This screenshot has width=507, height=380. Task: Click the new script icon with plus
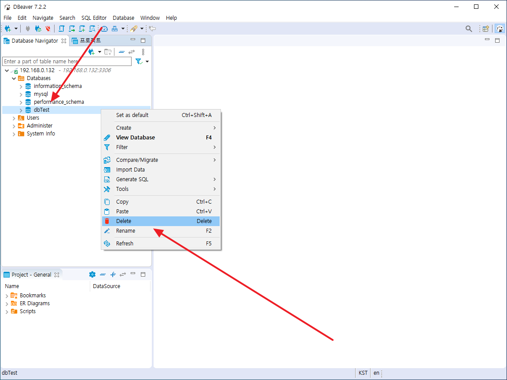pos(82,29)
